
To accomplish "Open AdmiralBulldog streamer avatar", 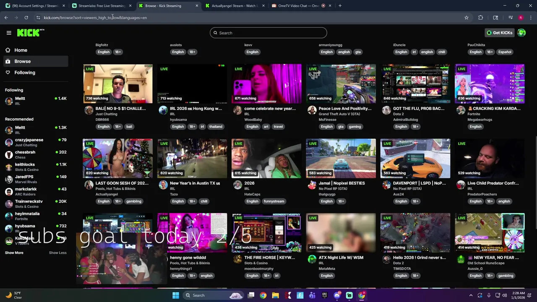I will (x=386, y=110).
